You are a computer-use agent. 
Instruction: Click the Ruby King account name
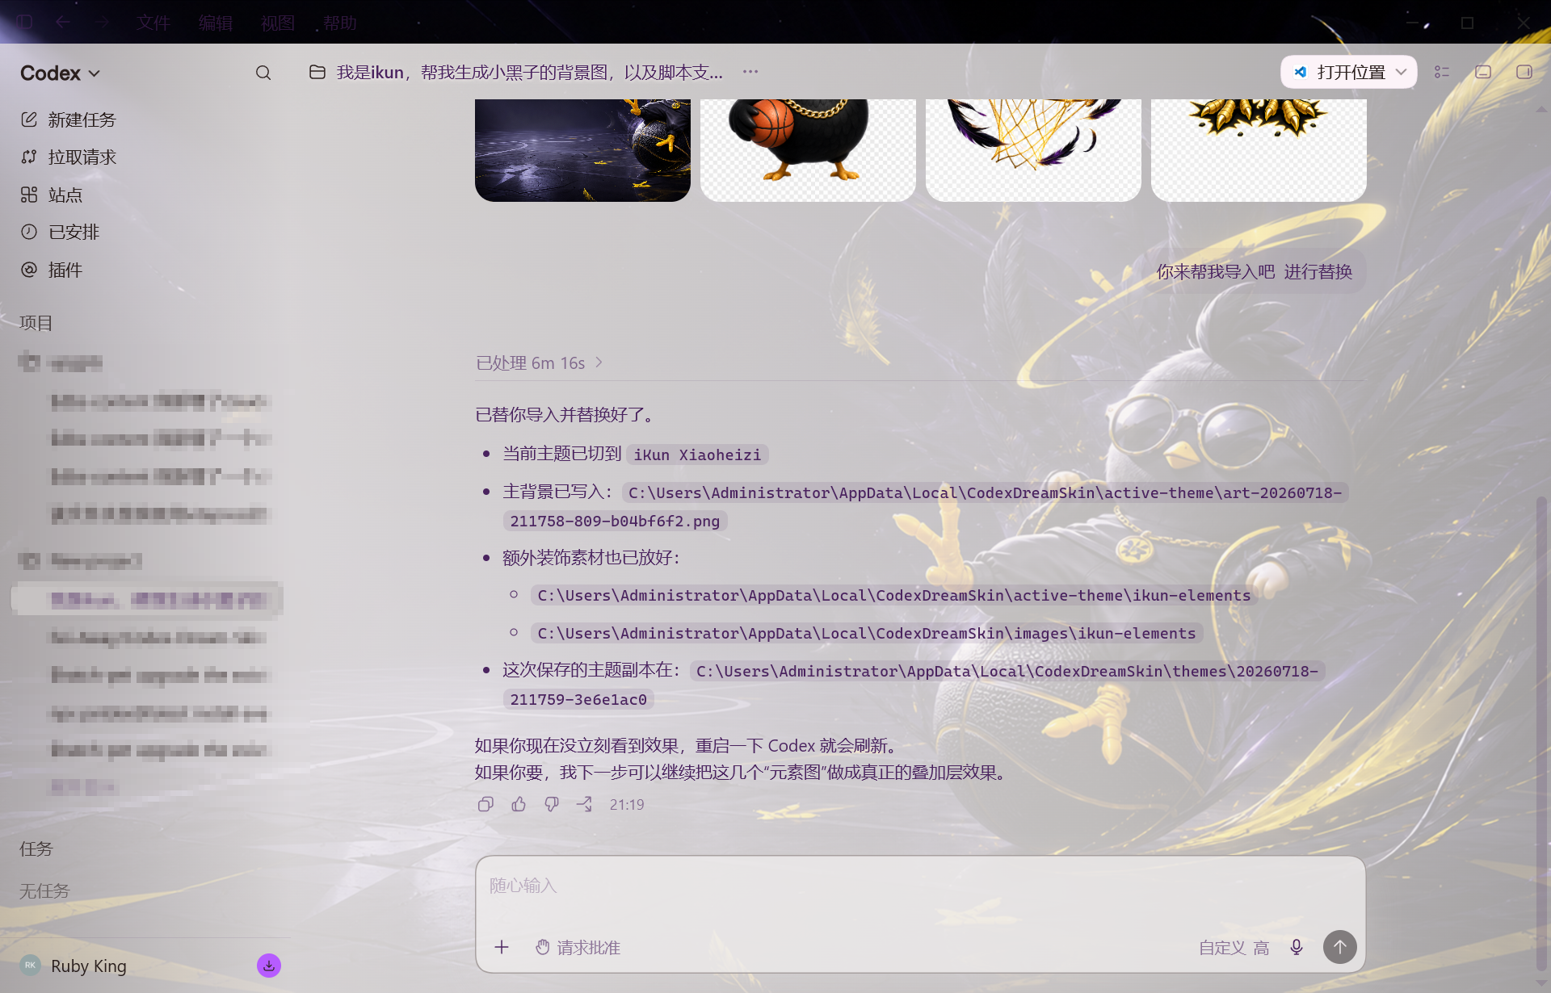[89, 966]
